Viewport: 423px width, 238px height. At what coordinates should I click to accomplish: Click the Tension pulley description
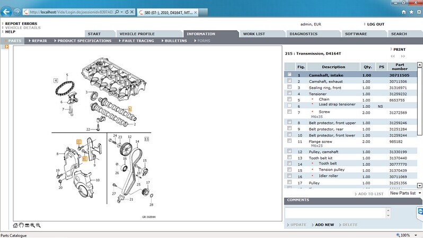[331, 170]
